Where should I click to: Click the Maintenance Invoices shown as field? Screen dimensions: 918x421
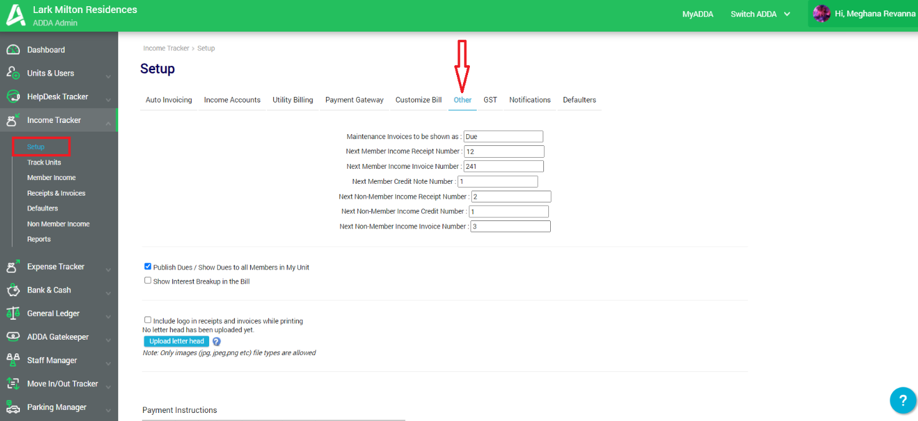pyautogui.click(x=503, y=137)
